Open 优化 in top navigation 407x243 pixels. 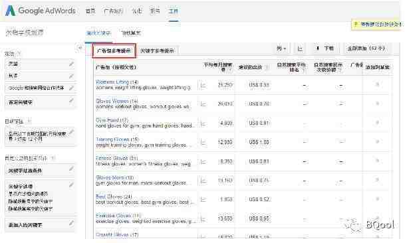[137, 11]
